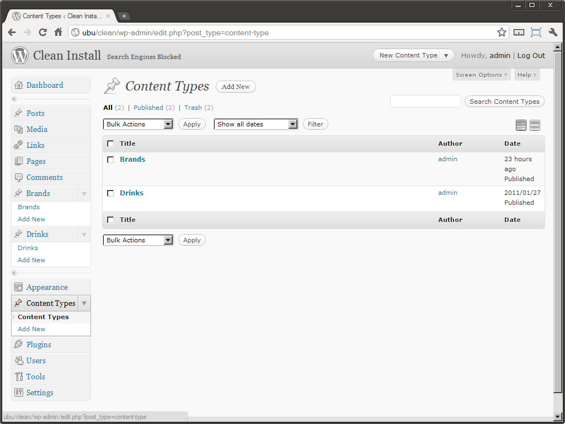Click the Log Out link

[x=531, y=56]
